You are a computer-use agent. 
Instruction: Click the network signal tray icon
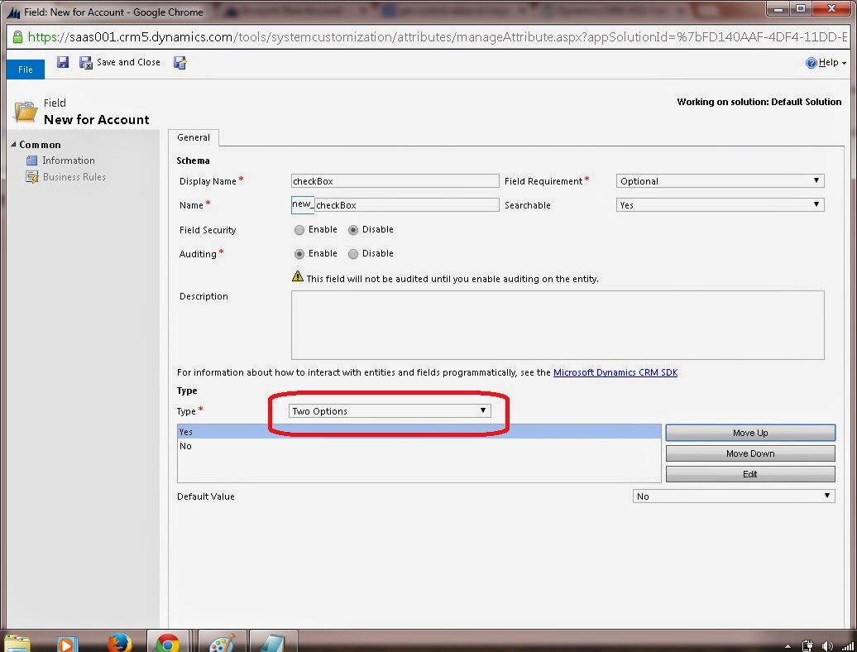pyautogui.click(x=846, y=646)
